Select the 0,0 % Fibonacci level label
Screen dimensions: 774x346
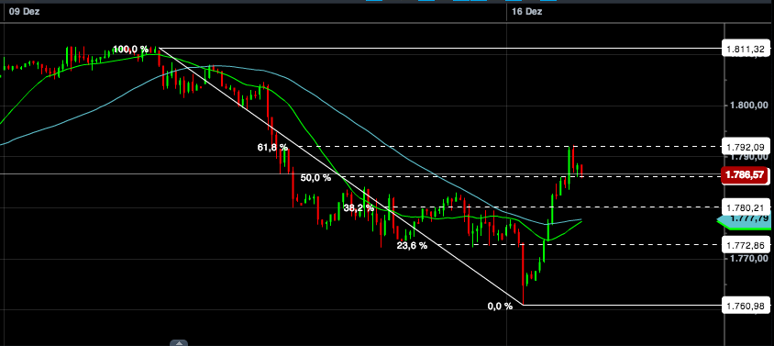(500, 306)
